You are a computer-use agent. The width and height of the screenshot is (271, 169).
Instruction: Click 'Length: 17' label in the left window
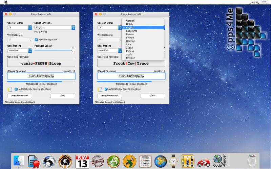[69, 71]
